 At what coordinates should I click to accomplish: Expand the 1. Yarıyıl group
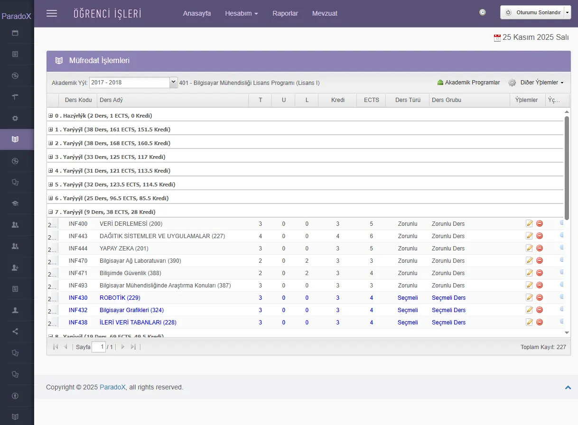pos(51,129)
